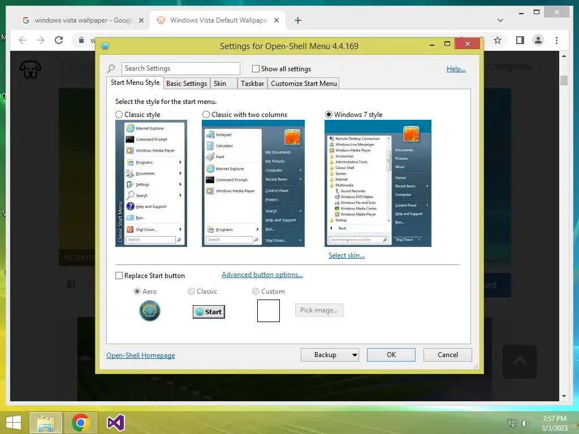Choose the Aero button radio option
Viewport: 579px width, 434px height.
(137, 291)
